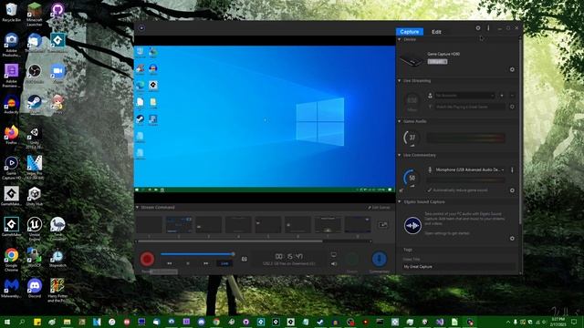Open Elgato Sound Capture settings gear
This screenshot has width=584, height=328.
(x=512, y=239)
